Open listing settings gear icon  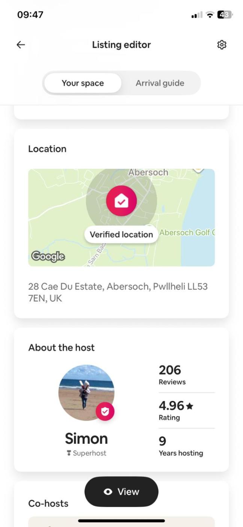coord(222,45)
